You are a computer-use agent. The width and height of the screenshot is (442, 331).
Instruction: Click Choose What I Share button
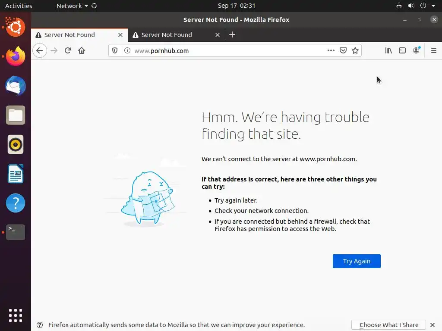(389, 325)
